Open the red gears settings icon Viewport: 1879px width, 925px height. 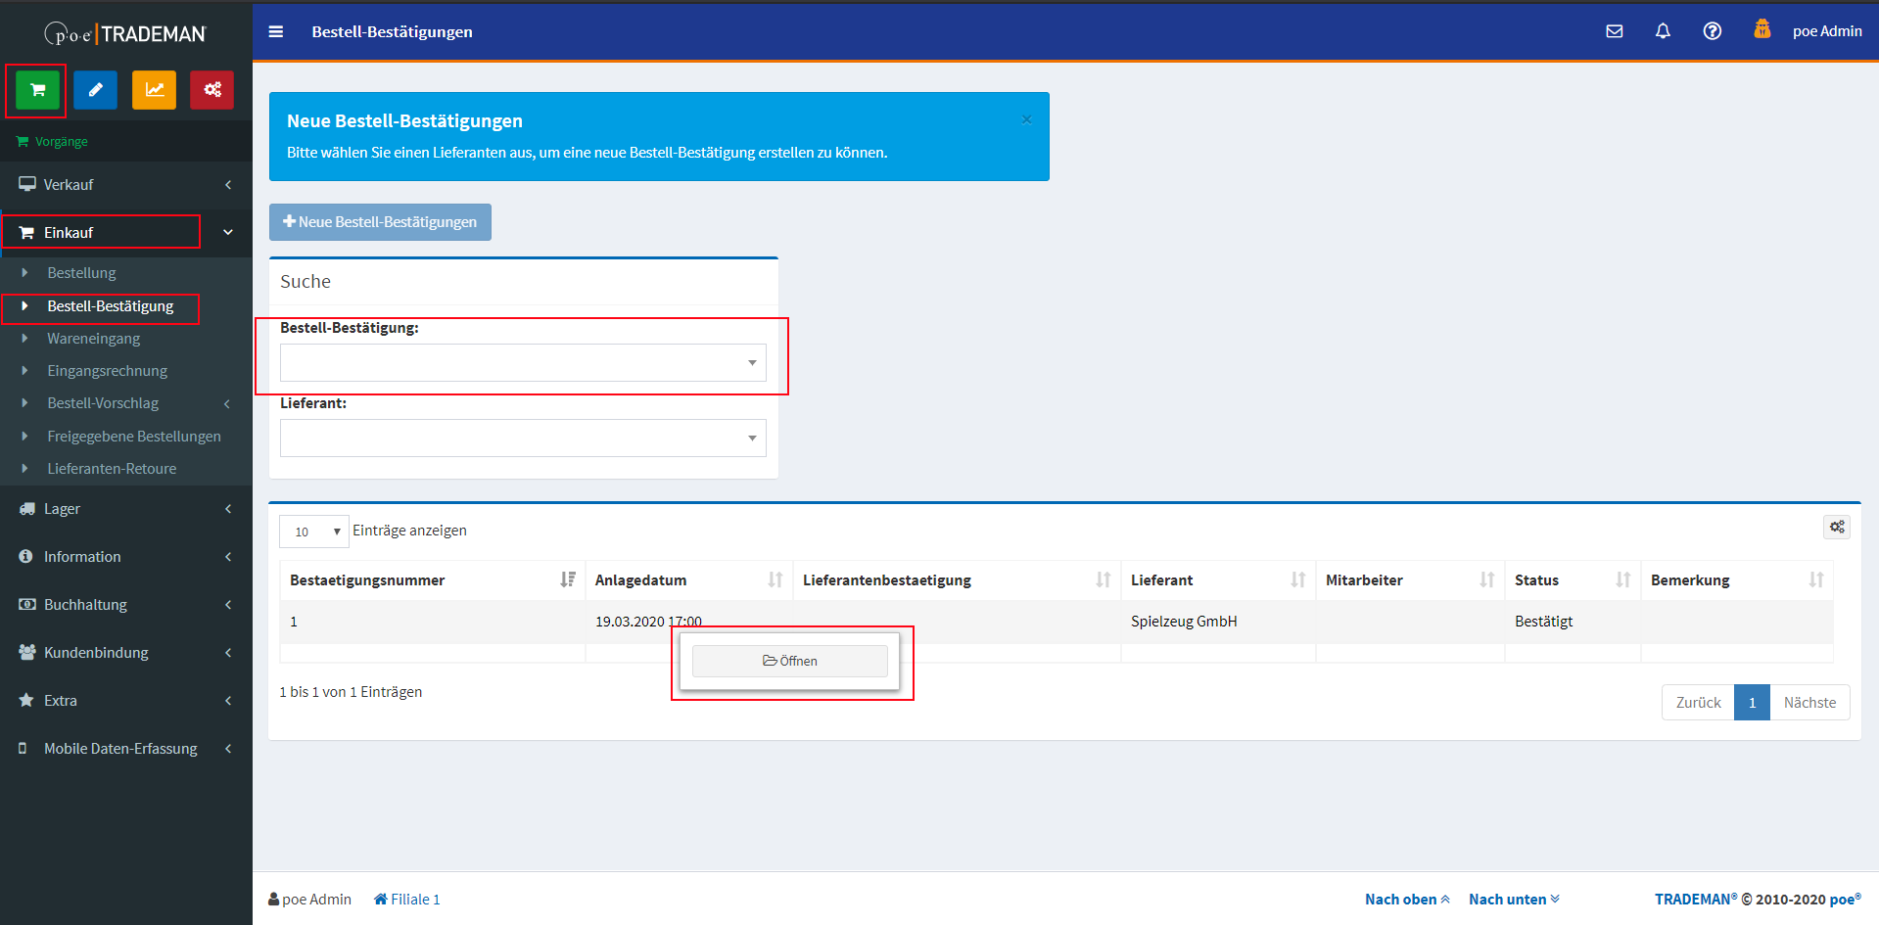click(211, 90)
